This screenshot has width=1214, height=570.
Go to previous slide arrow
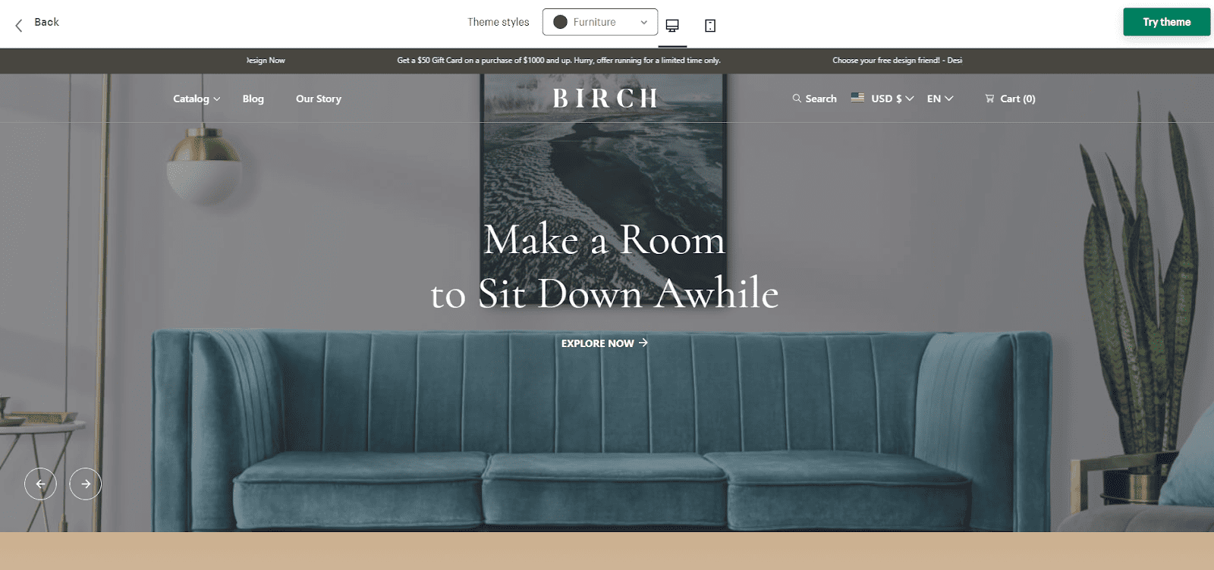click(40, 484)
